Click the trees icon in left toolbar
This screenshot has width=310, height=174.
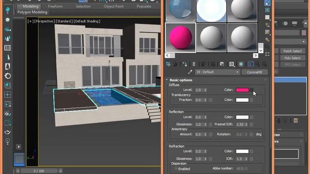pos(8,39)
